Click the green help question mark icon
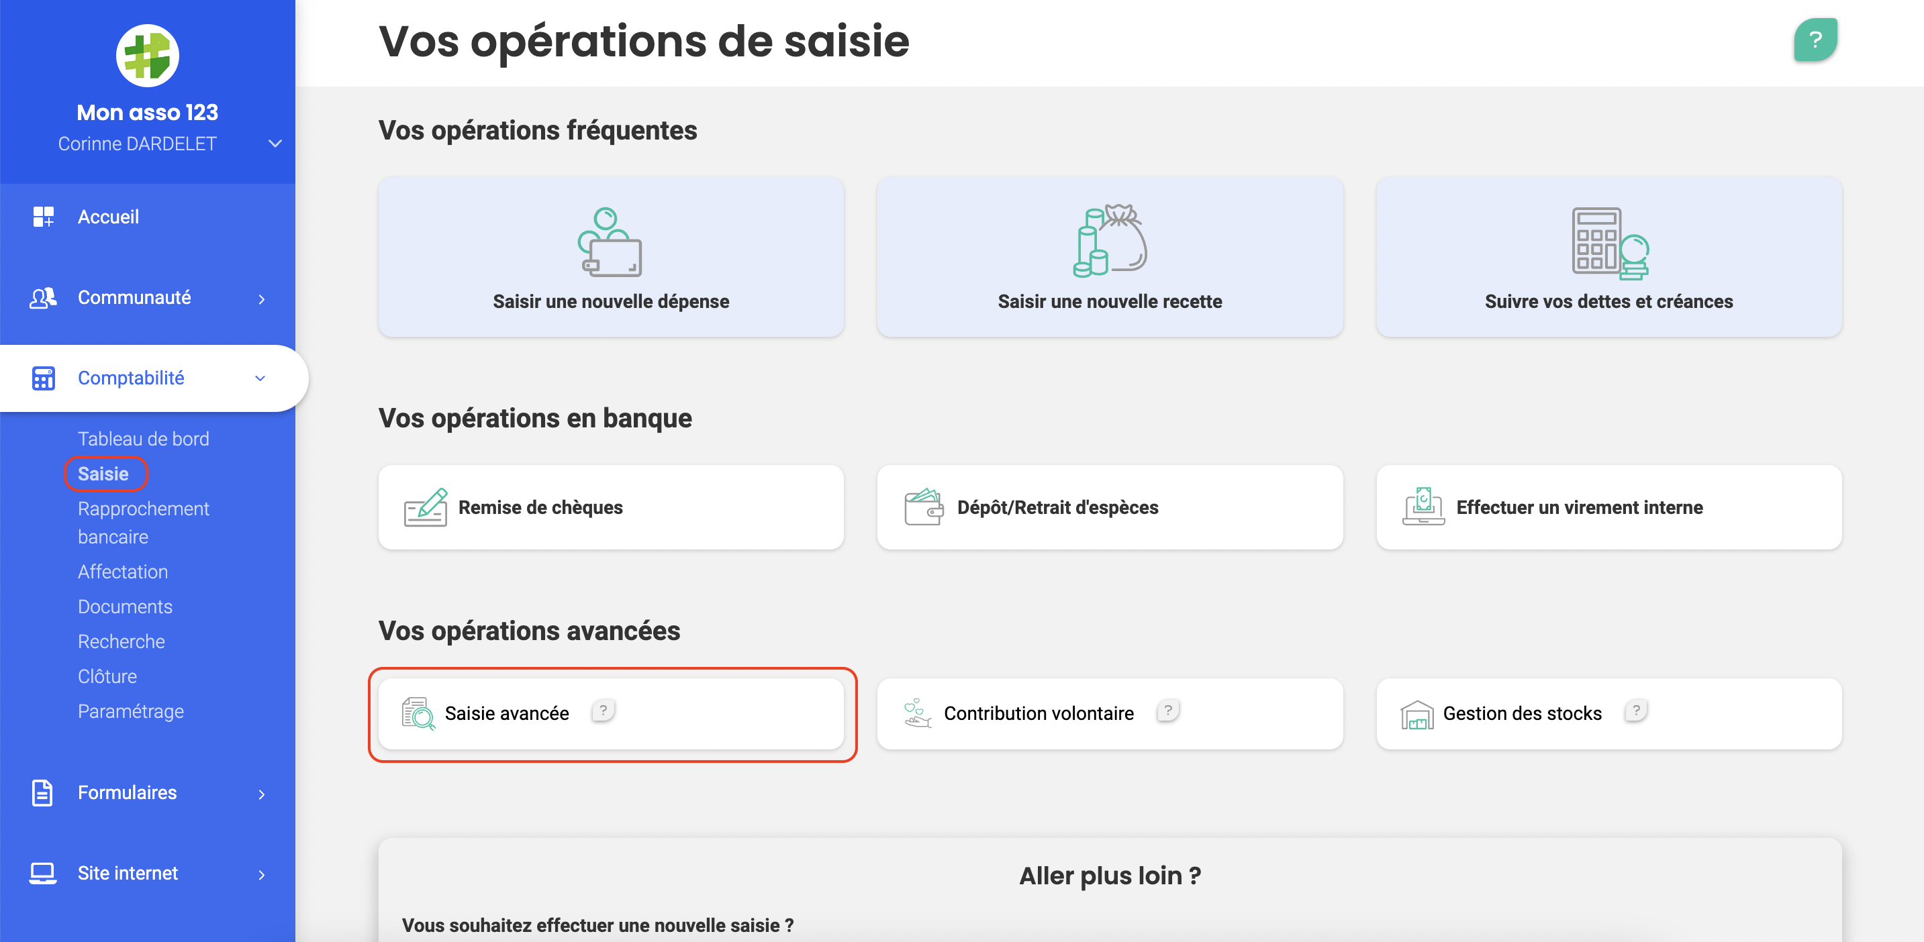The height and width of the screenshot is (942, 1924). (x=1815, y=40)
